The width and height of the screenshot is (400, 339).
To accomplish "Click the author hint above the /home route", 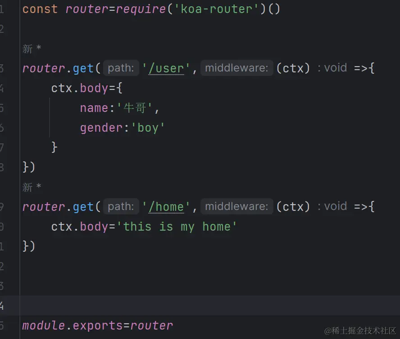I will (x=32, y=187).
